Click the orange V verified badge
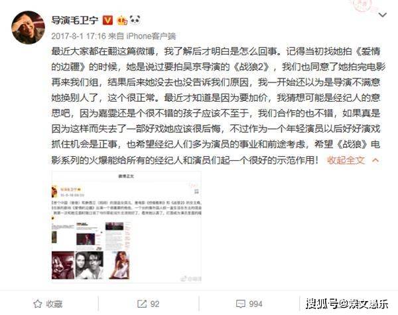Image resolution: width=398 pixels, height=315 pixels. 107,20
